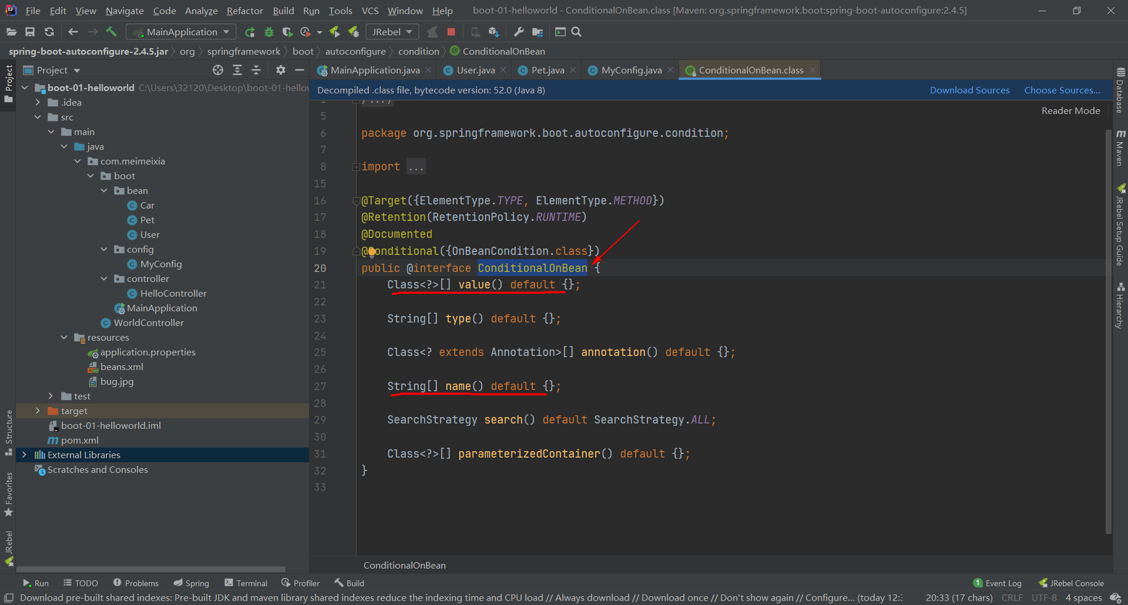
Task: Expand the test folder
Action: (x=51, y=396)
